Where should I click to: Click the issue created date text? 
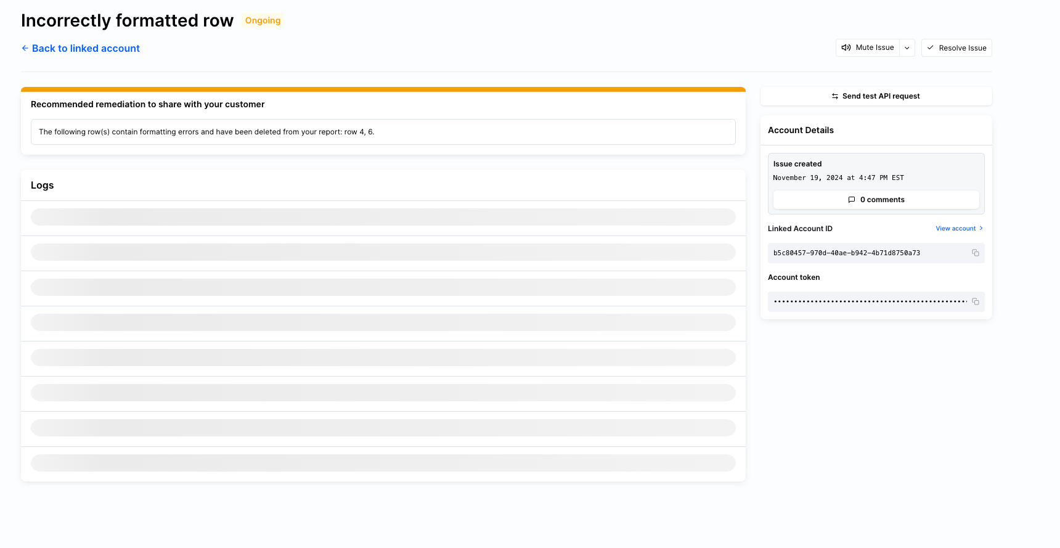click(x=838, y=178)
